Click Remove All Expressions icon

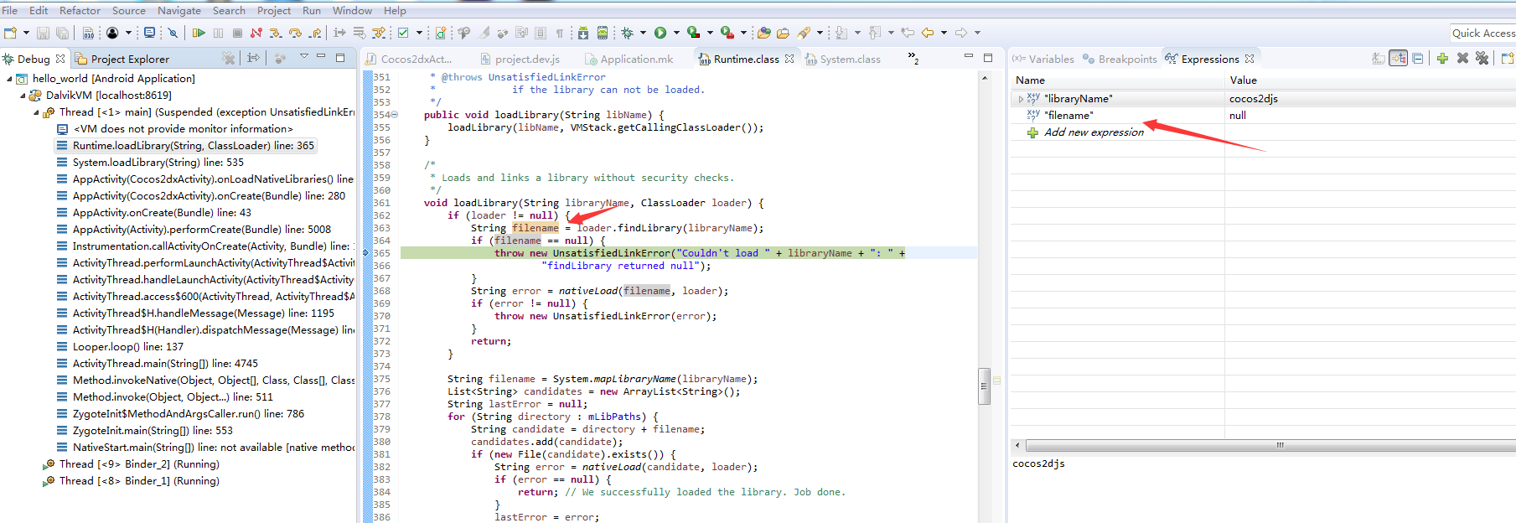click(x=1482, y=59)
